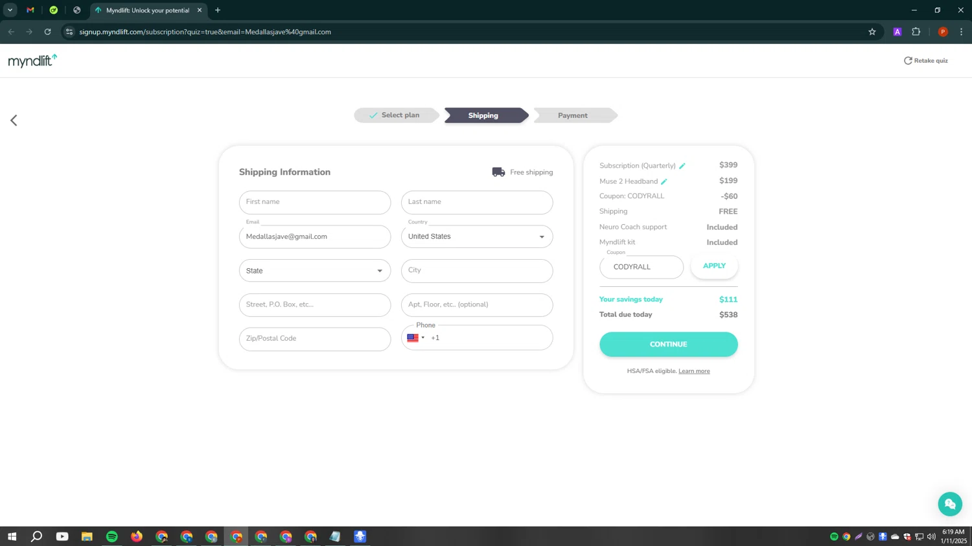Click the CONTINUE button

click(x=668, y=345)
